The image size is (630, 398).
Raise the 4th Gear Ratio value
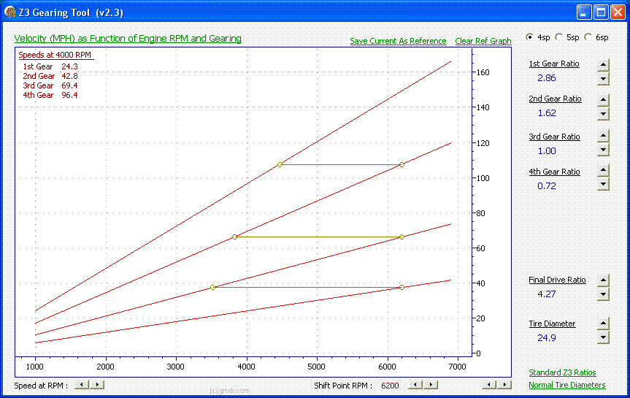[603, 172]
